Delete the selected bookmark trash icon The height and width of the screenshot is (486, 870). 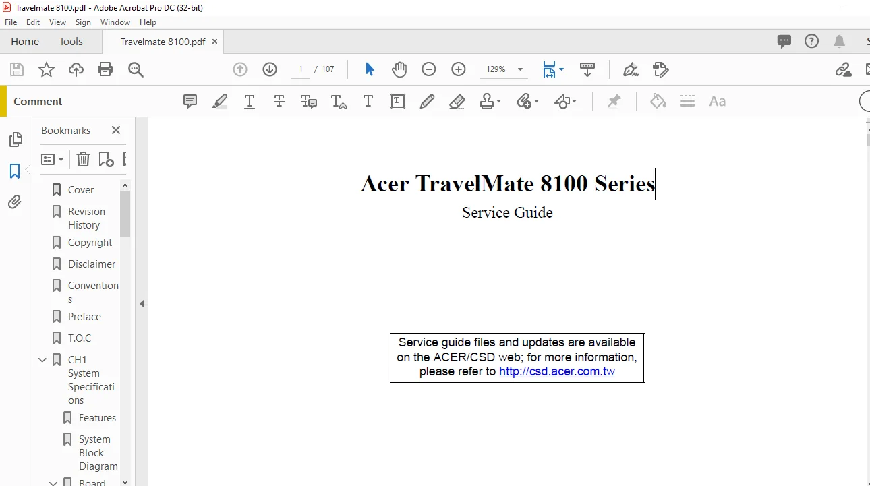(x=83, y=160)
